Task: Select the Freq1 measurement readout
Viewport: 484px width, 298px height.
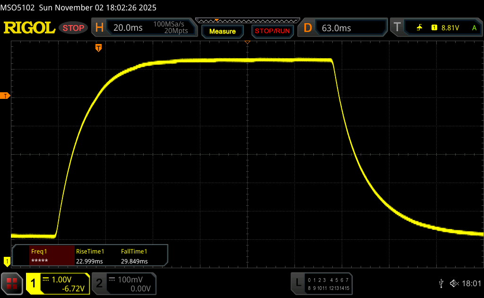Action: pos(45,256)
